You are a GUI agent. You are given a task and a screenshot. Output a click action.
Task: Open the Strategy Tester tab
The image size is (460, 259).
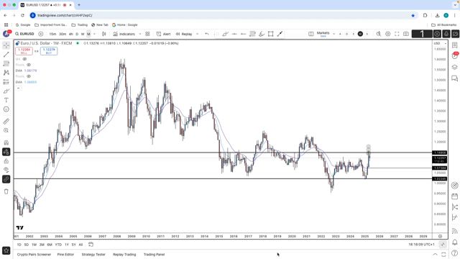click(93, 254)
